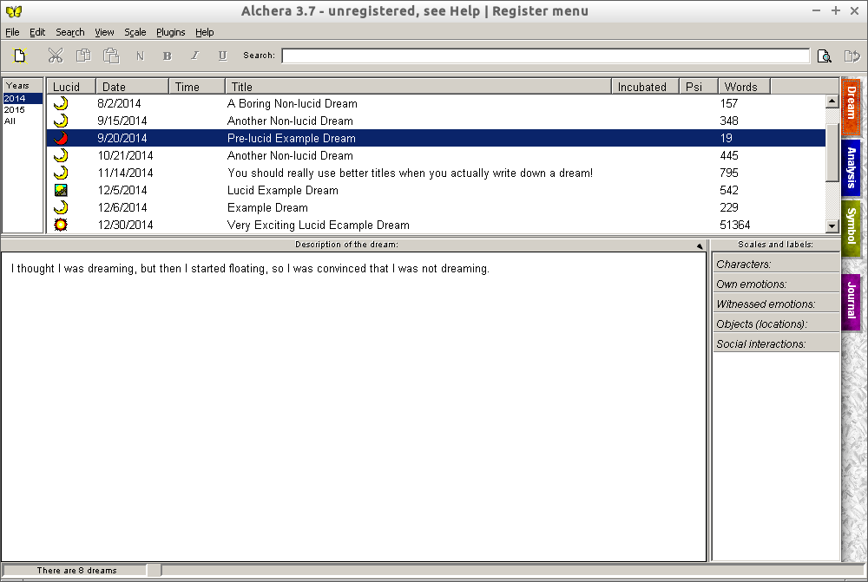
Task: Open the View menu
Action: click(x=104, y=32)
